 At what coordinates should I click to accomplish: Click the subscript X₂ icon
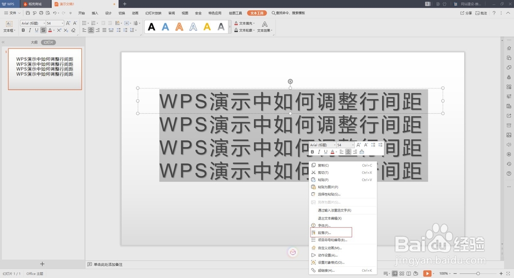tap(66, 30)
